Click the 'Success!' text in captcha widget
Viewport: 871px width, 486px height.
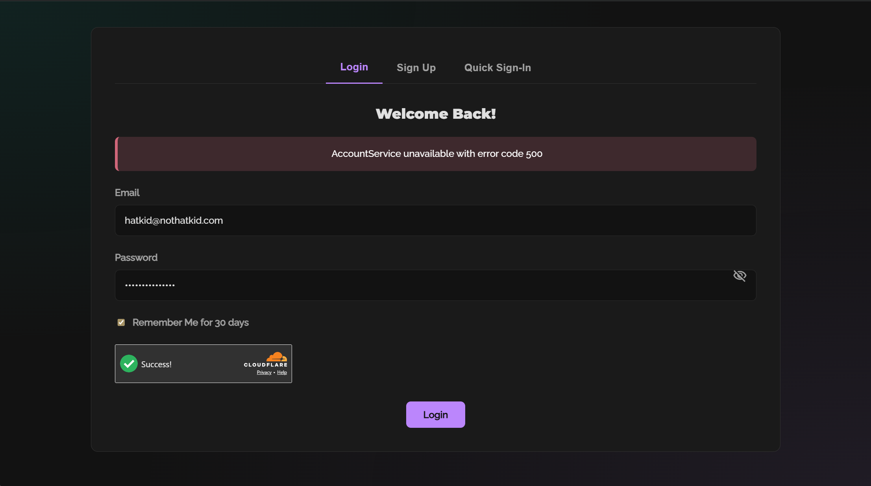156,364
